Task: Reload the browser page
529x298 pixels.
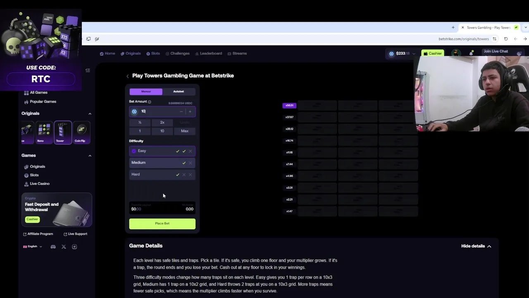Action: [506, 39]
